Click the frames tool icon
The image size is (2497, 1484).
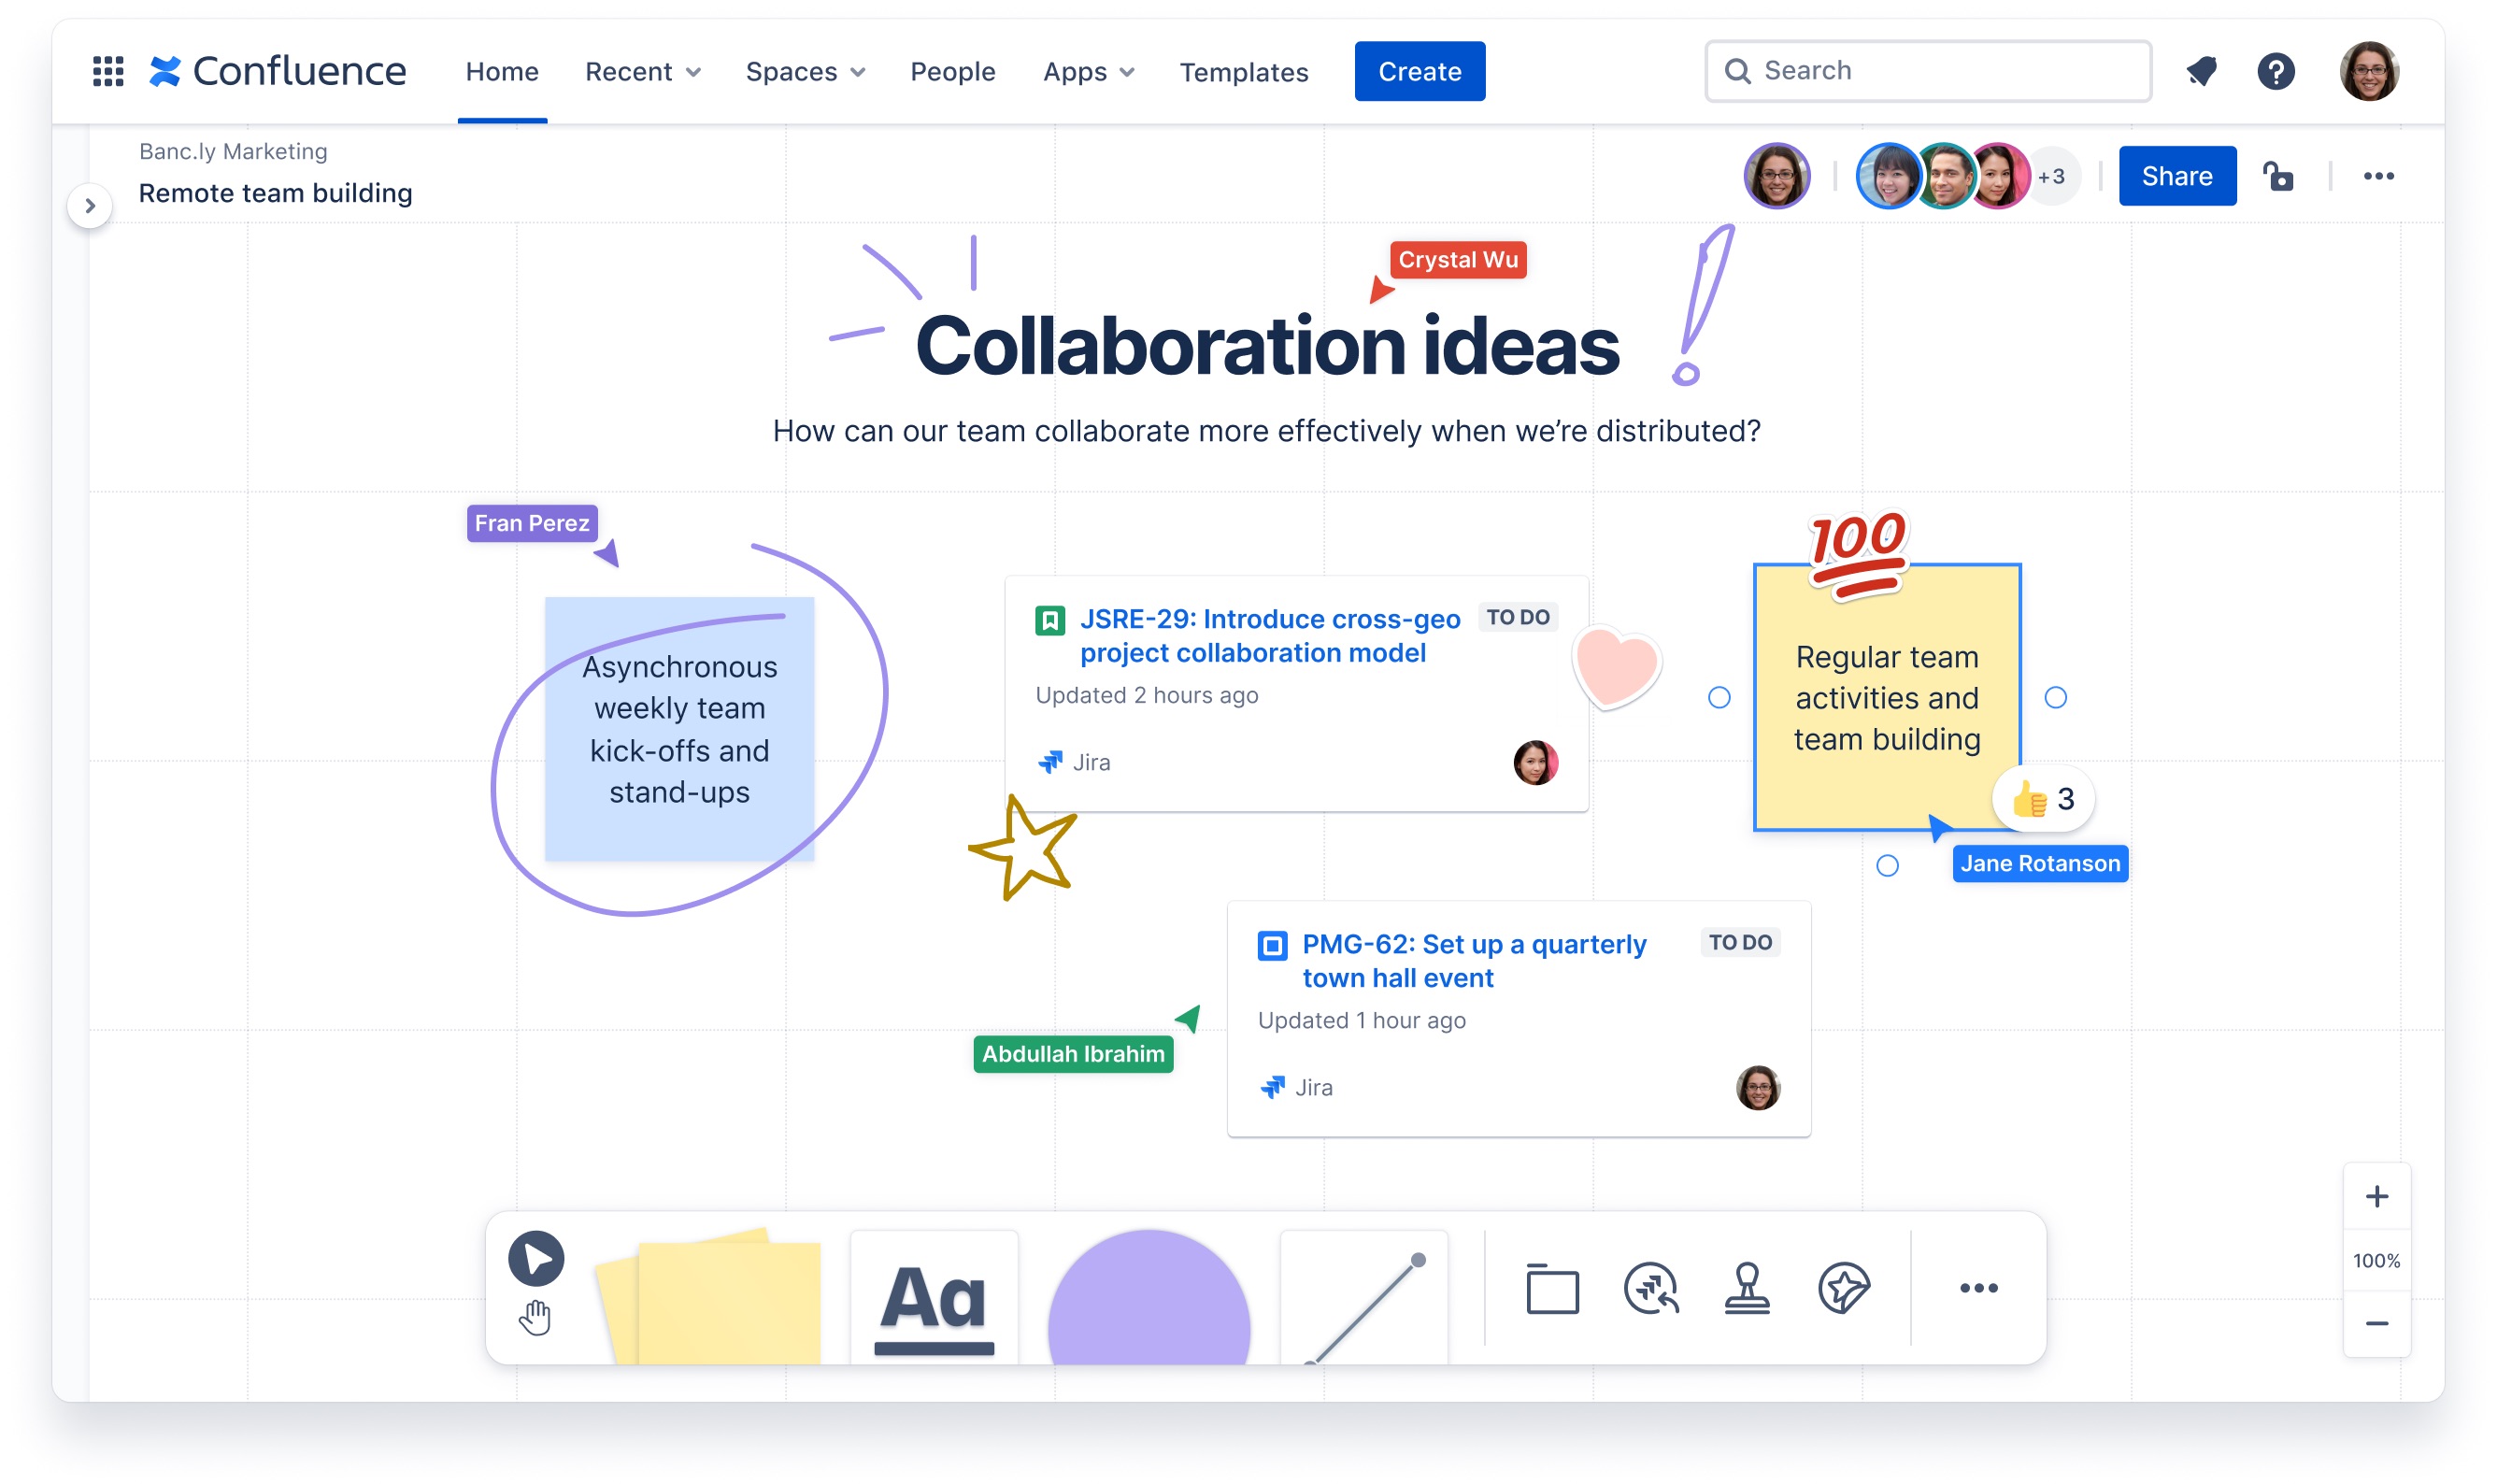1550,1286
